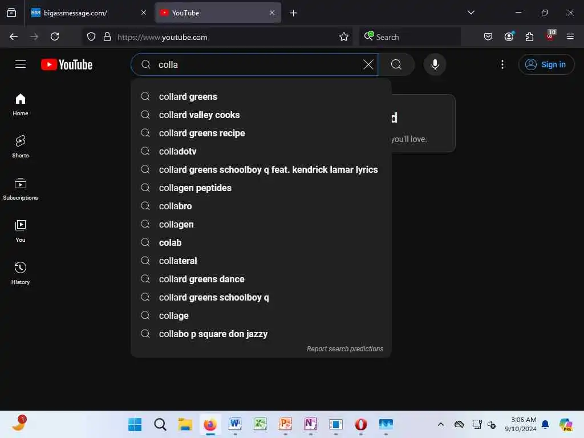Click the Sign in button
Image resolution: width=584 pixels, height=438 pixels.
[546, 64]
